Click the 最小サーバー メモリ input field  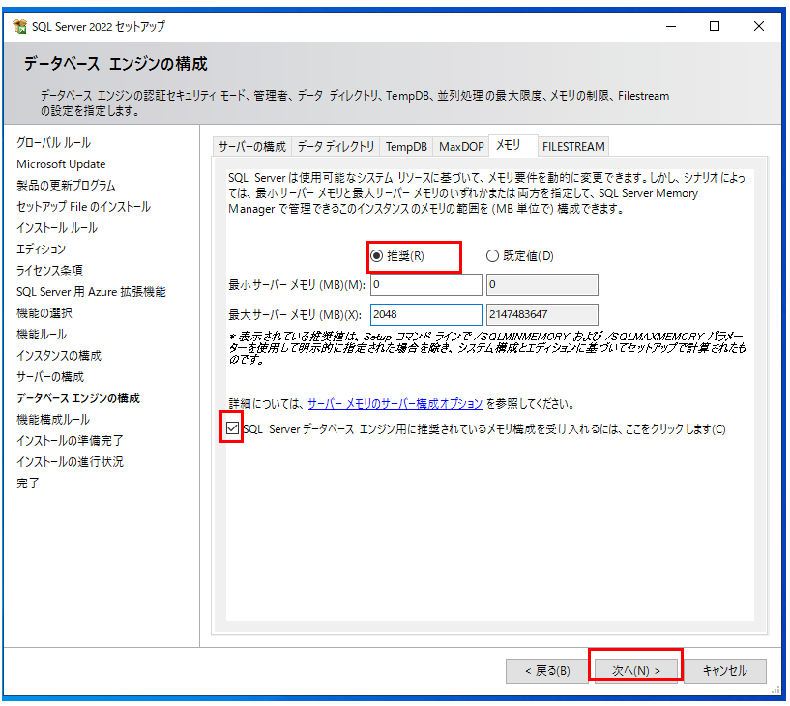coord(425,285)
